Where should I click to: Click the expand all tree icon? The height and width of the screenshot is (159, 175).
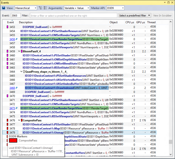tap(40, 8)
